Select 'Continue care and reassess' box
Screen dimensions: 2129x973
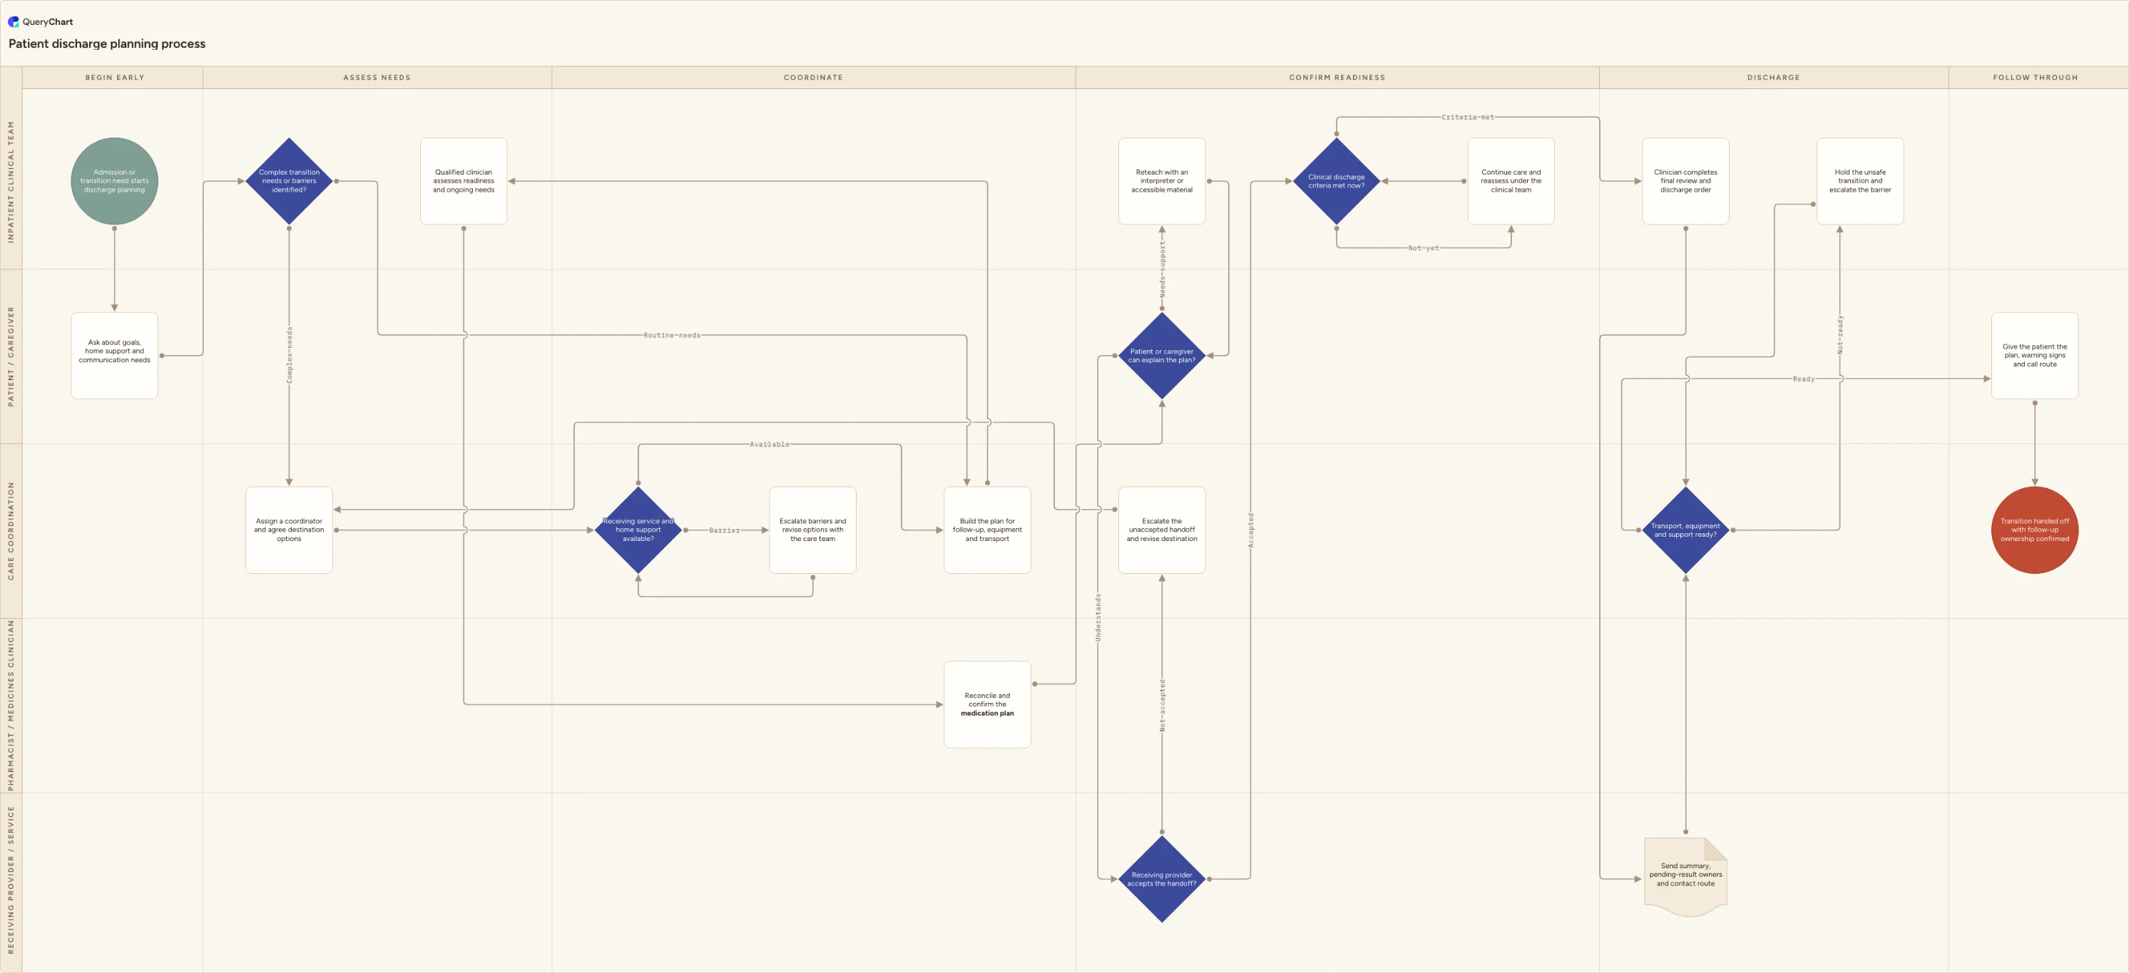[x=1511, y=181]
